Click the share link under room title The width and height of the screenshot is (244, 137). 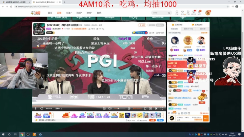click(x=152, y=33)
